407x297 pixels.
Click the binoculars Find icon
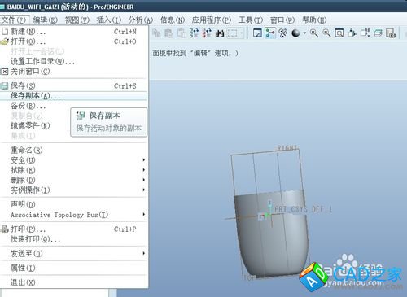tap(220, 33)
